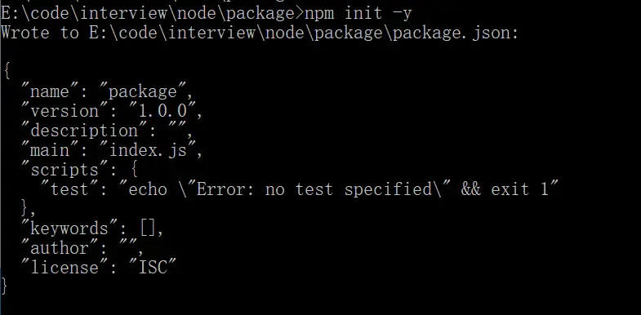Screen dimensions: 641x315
Task: Click the "index.js" value
Action: coord(147,150)
